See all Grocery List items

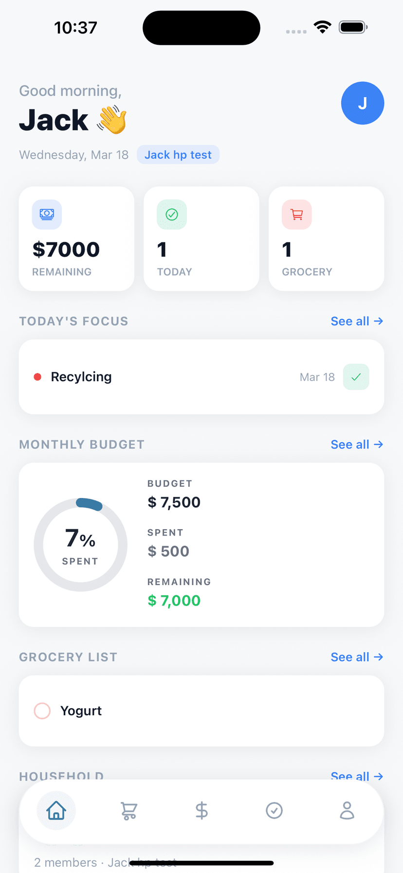[x=356, y=657]
